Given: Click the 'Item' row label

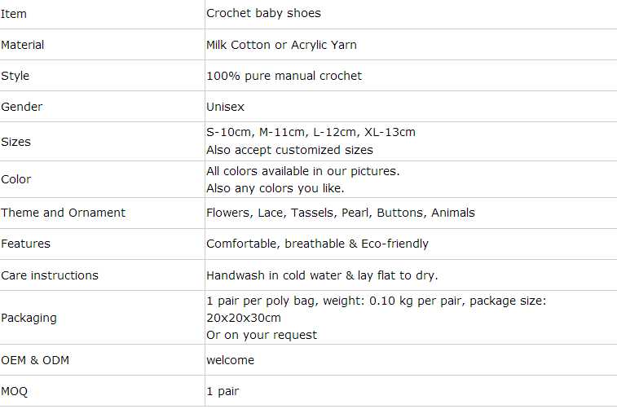Looking at the screenshot, I should click(x=14, y=13).
